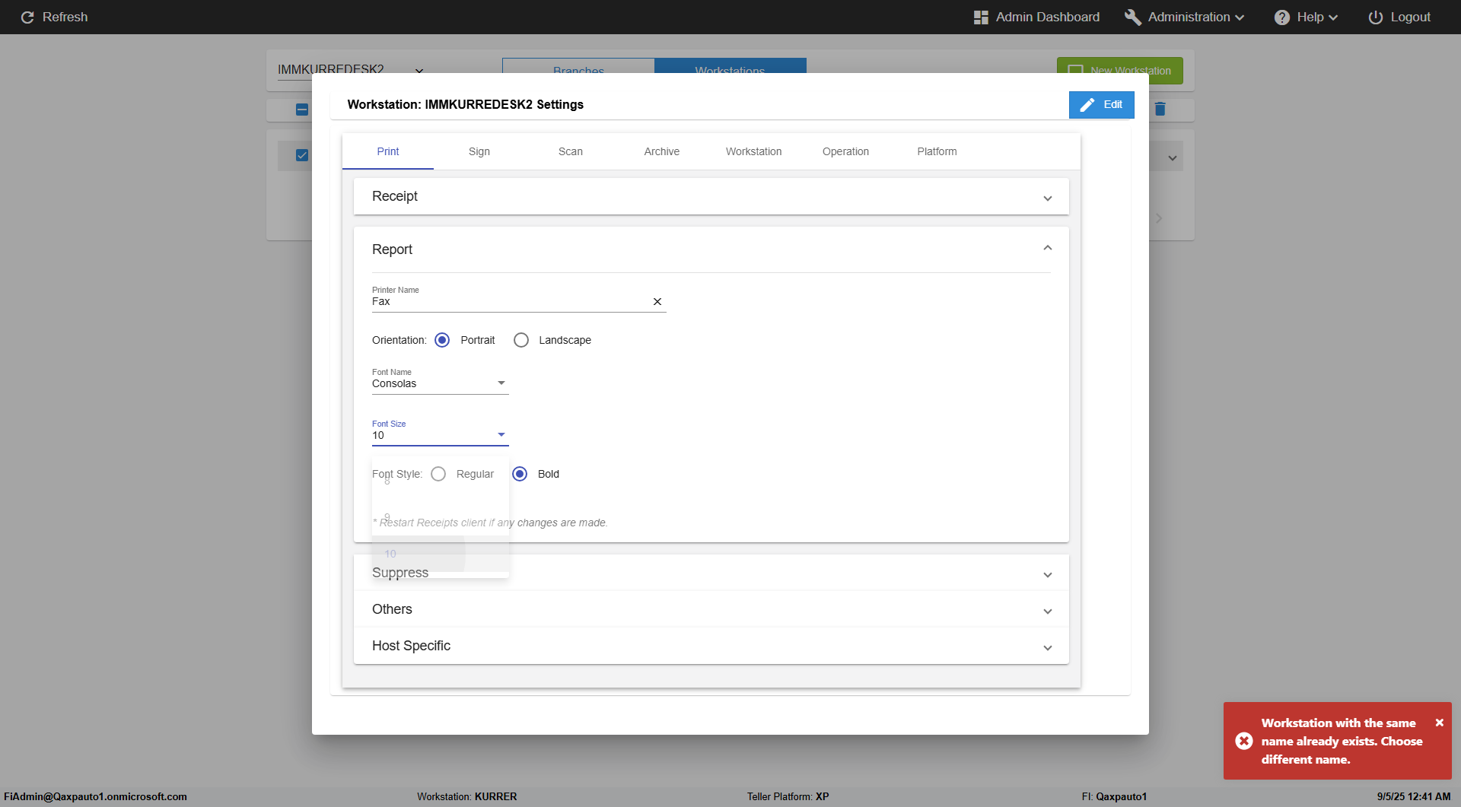The height and width of the screenshot is (807, 1461).
Task: Switch to the Platform tab
Action: [x=937, y=151]
